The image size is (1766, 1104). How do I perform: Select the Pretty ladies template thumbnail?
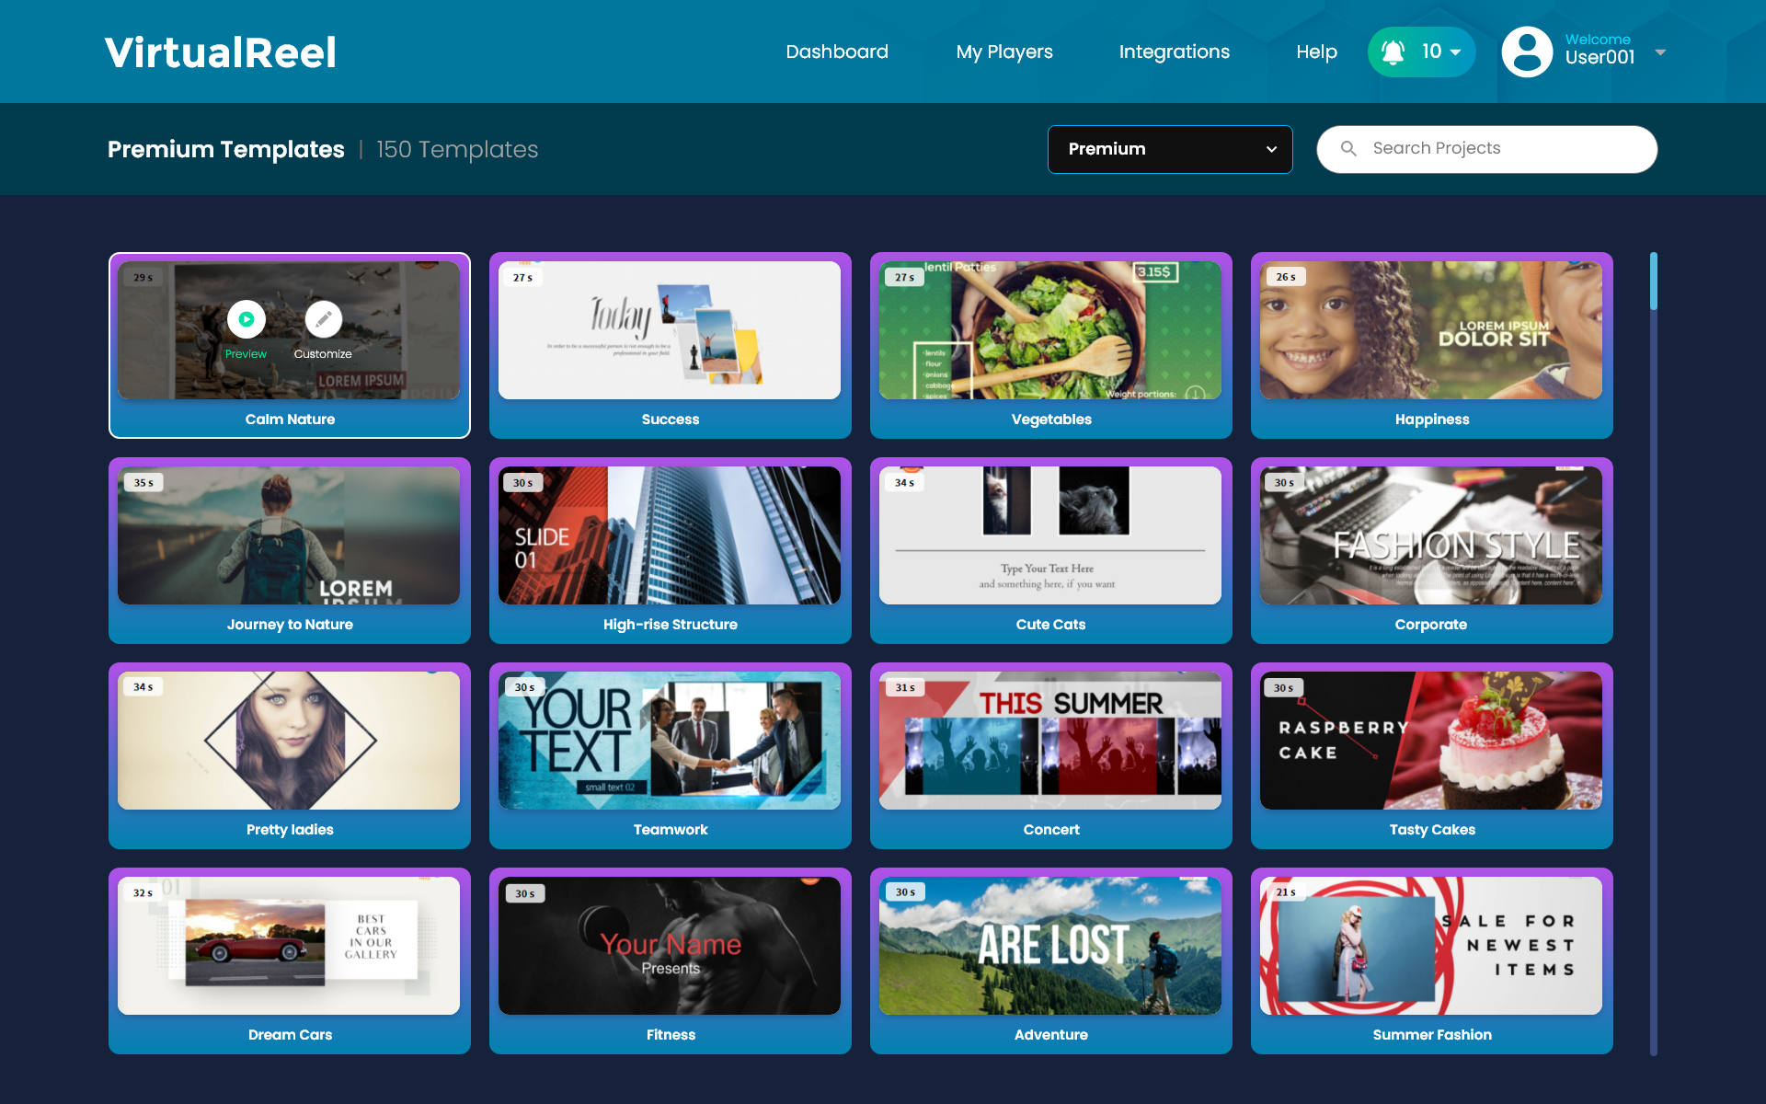pos(289,741)
